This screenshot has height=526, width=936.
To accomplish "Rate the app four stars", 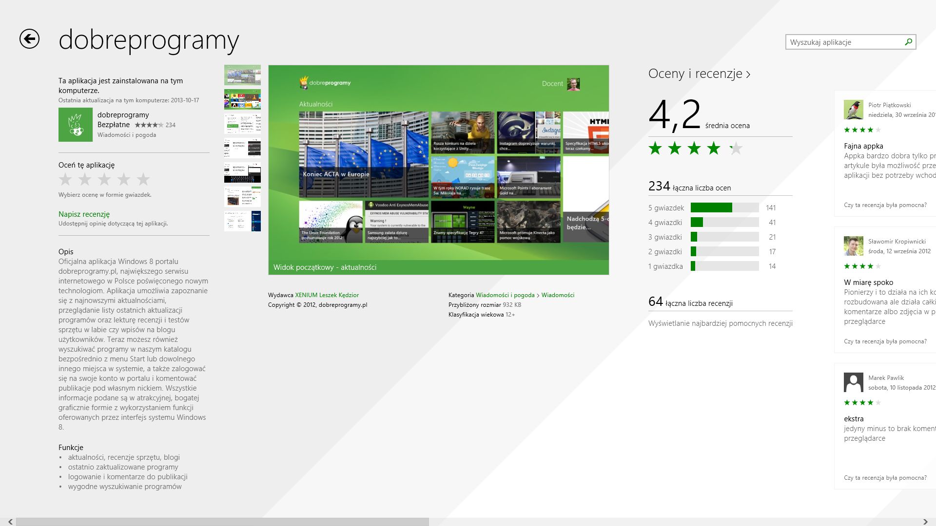I will [124, 179].
